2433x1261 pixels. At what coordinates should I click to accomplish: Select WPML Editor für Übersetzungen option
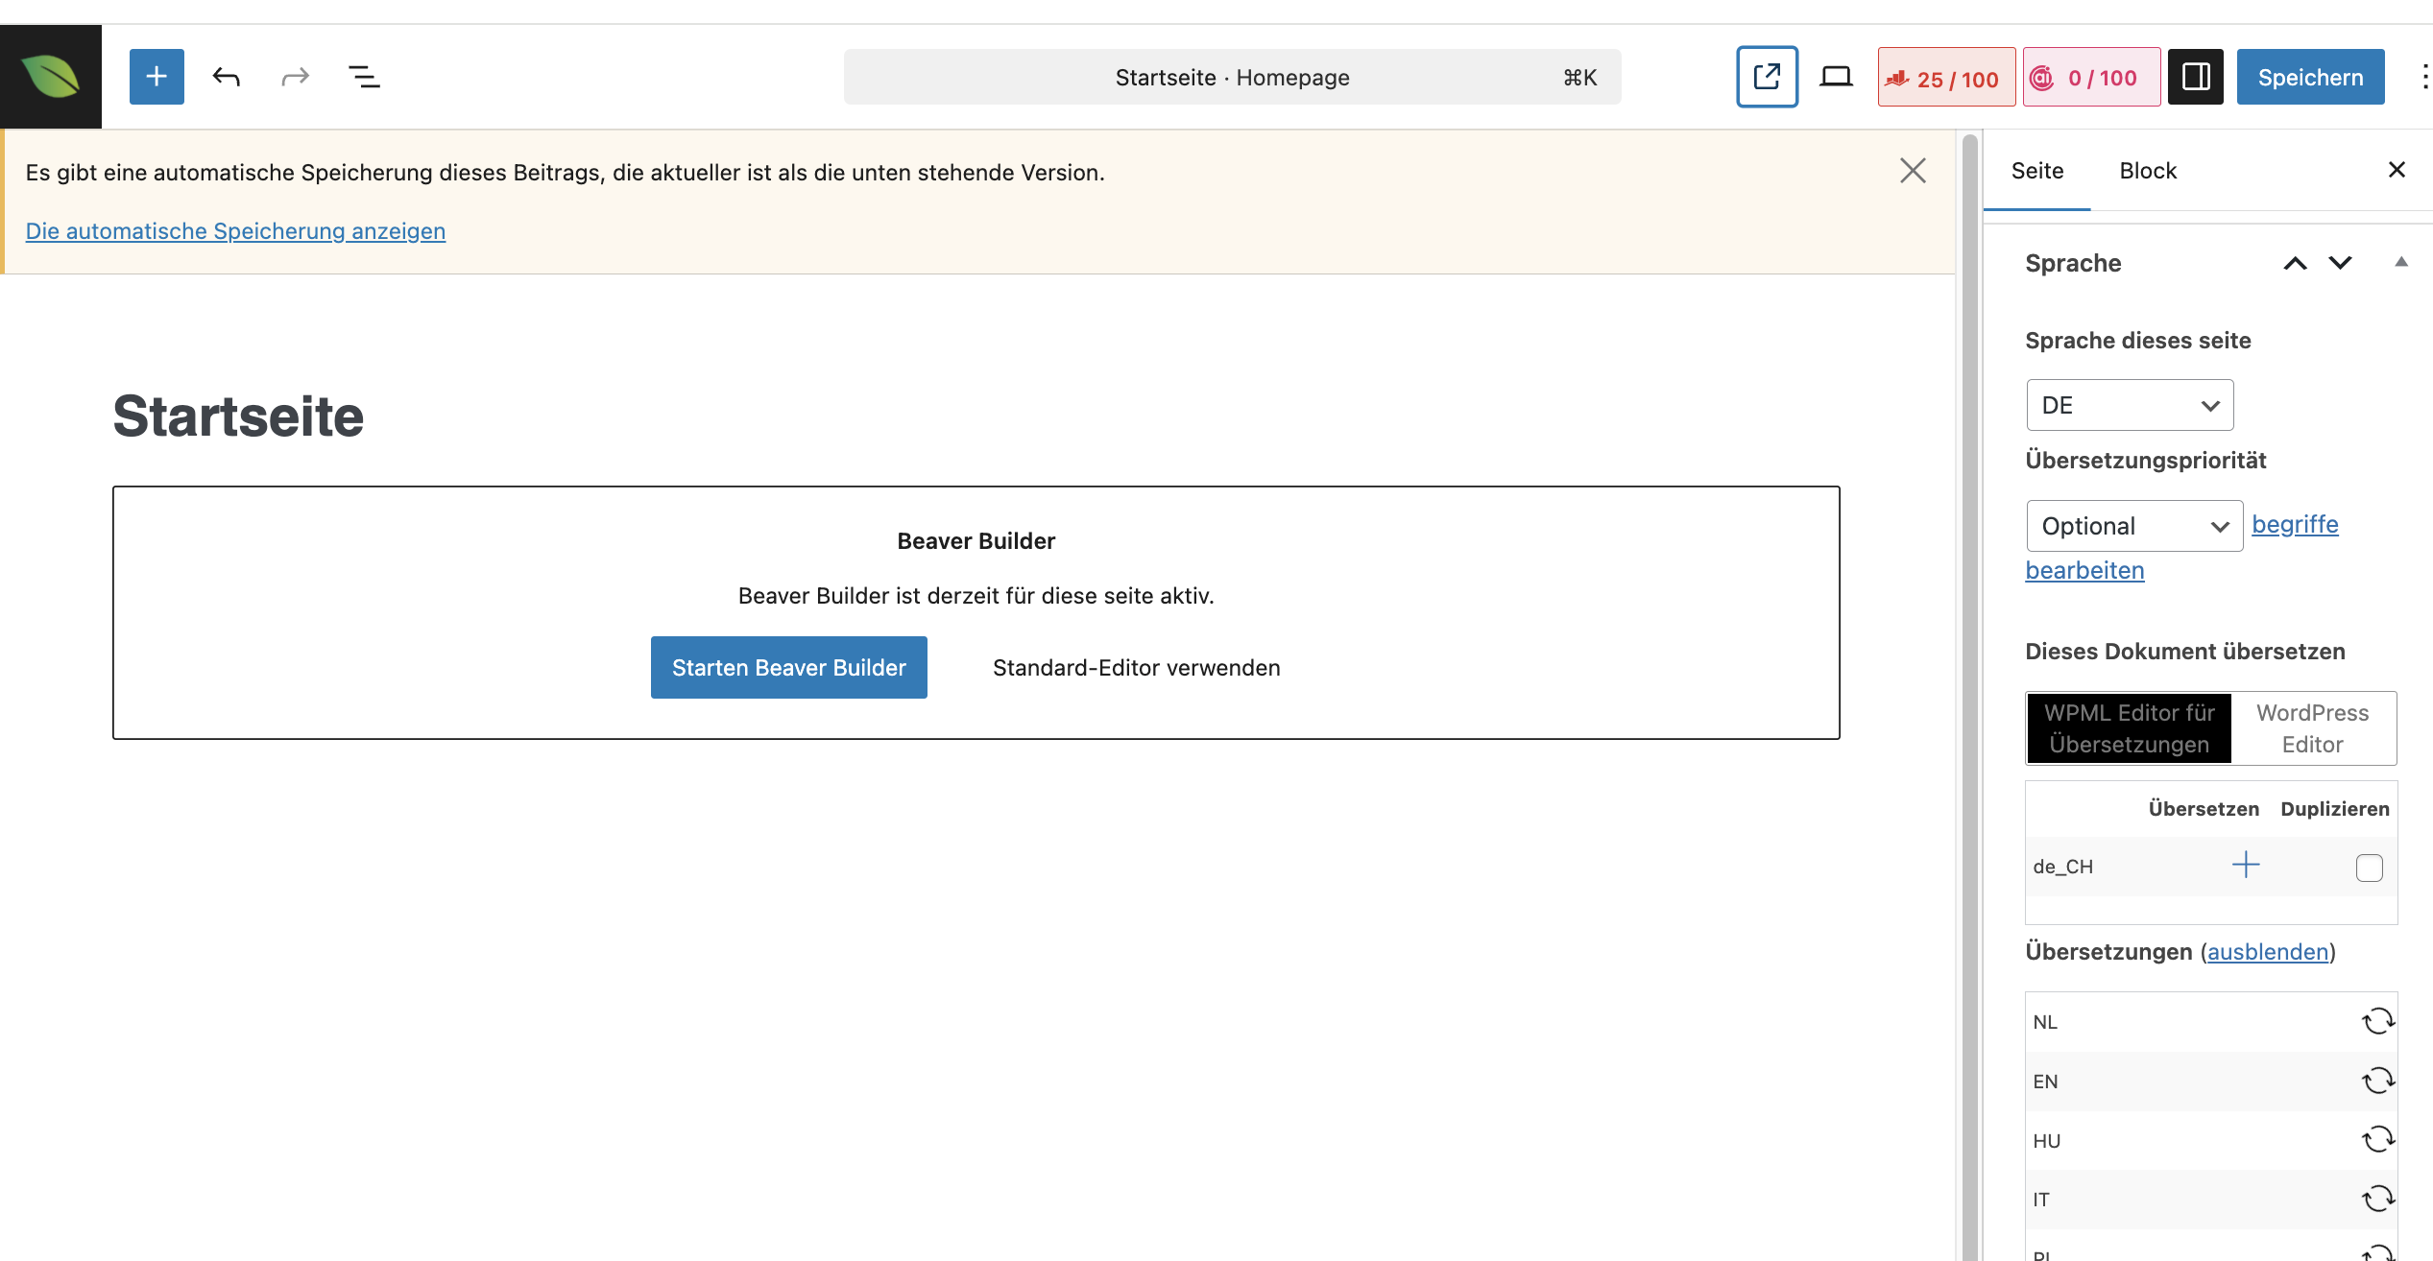click(2129, 728)
